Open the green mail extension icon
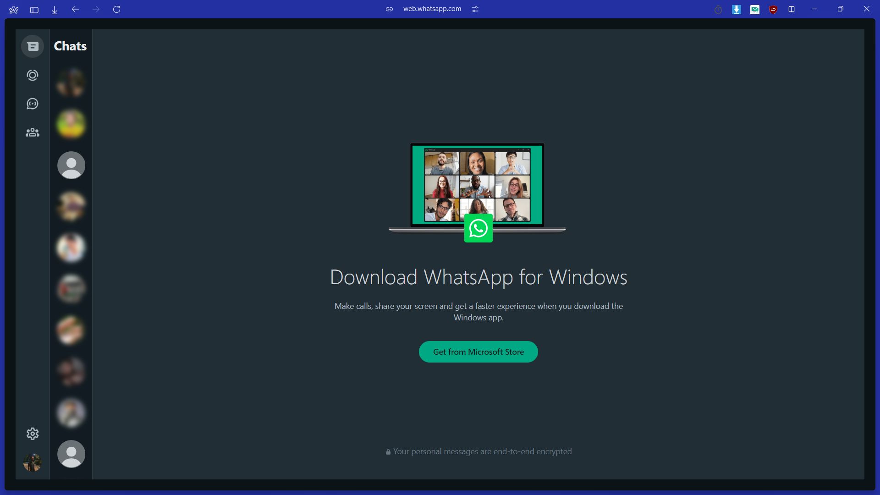 (755, 10)
